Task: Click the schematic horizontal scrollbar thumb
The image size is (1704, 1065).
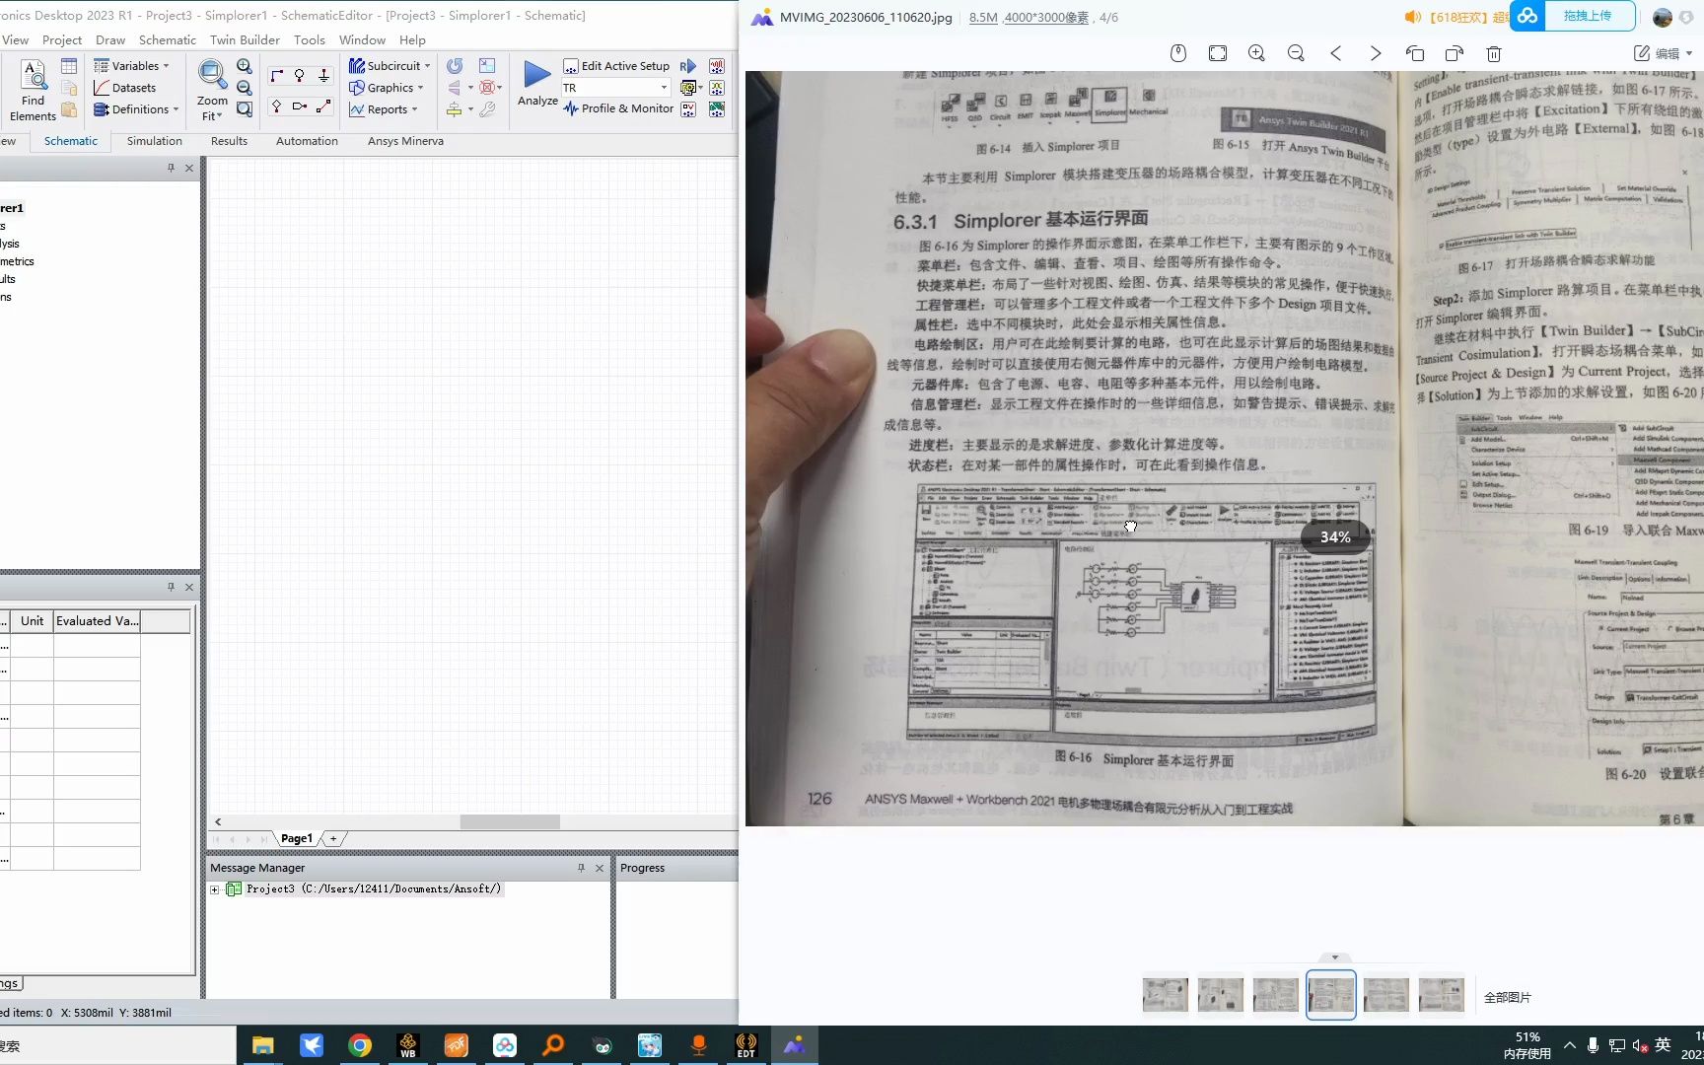Action: [x=510, y=821]
